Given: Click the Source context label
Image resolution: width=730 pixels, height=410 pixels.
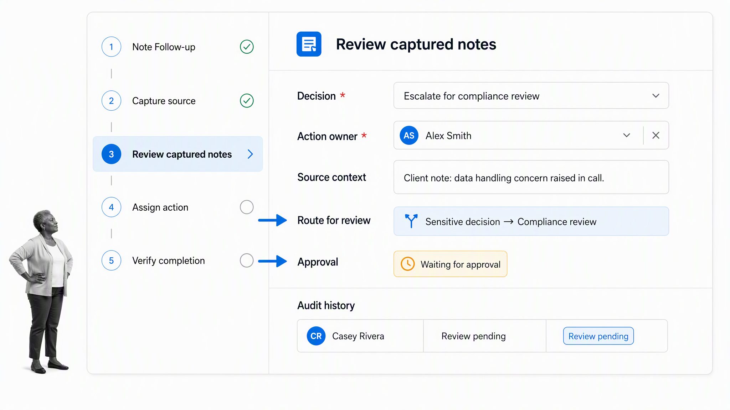Looking at the screenshot, I should click(x=331, y=177).
